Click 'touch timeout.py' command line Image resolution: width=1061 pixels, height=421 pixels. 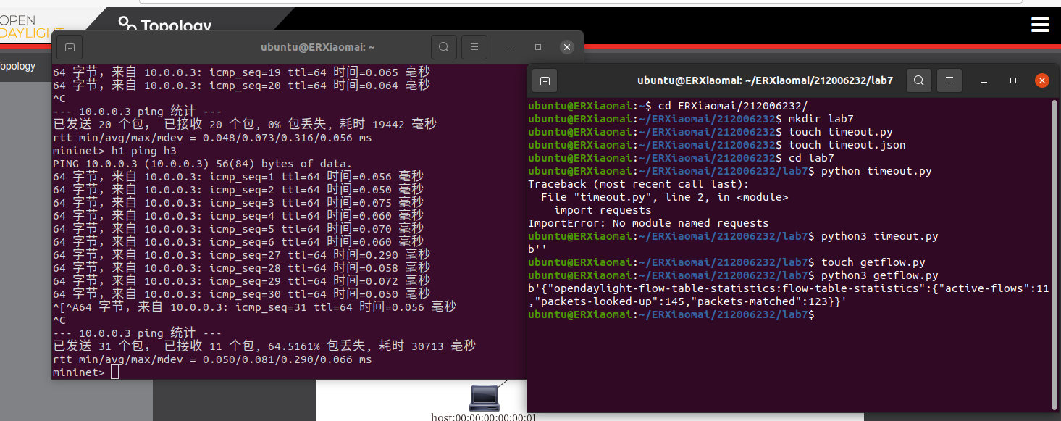tap(710, 132)
